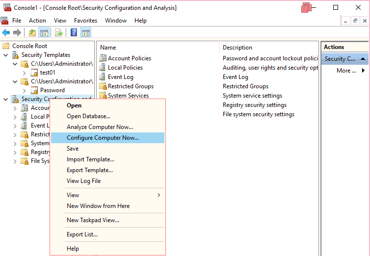Click the Up One Level folder icon

click(x=32, y=33)
